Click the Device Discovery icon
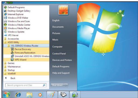Viewport: 138px width, 98px height. click(12, 49)
